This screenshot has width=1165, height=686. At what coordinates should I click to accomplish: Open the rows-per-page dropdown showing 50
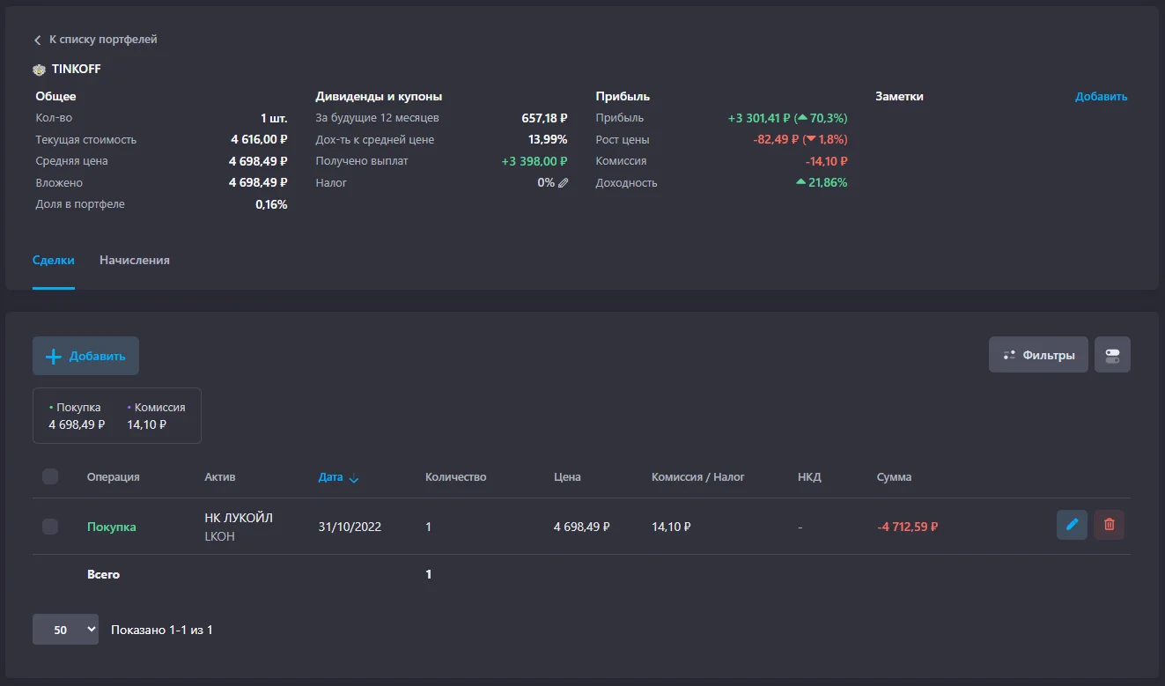click(x=65, y=630)
